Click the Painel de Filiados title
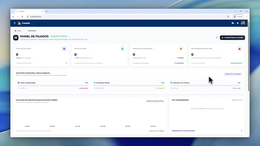The image size is (260, 146). tap(34, 36)
